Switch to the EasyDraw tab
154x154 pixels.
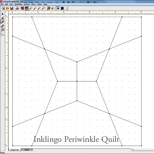[x=15, y=150]
